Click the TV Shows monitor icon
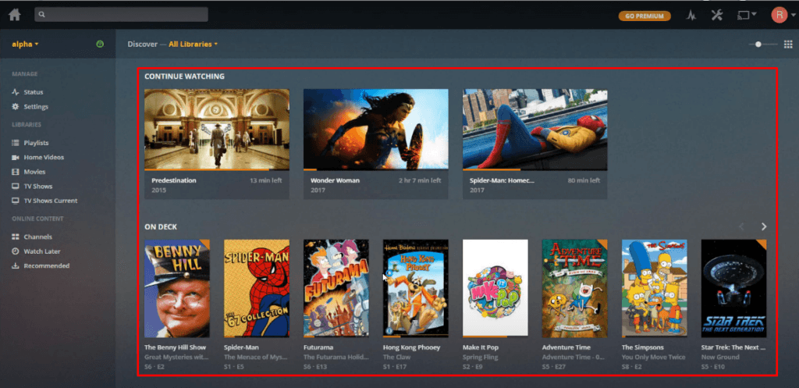 pos(16,186)
